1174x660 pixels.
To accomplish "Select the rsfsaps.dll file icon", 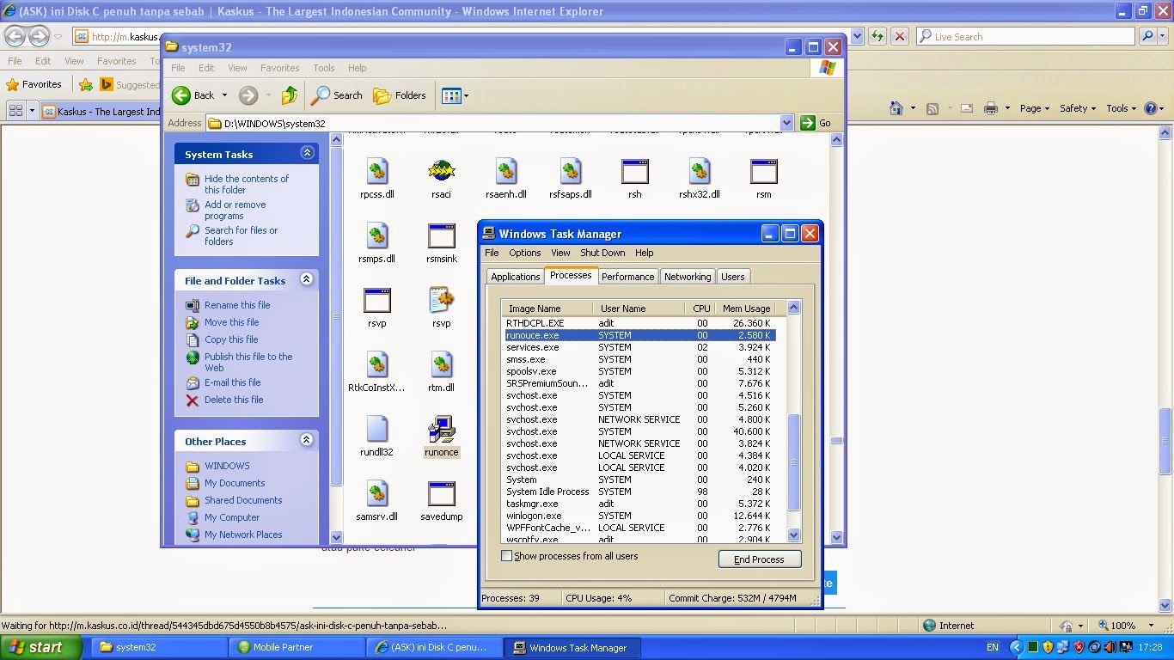I will (571, 172).
